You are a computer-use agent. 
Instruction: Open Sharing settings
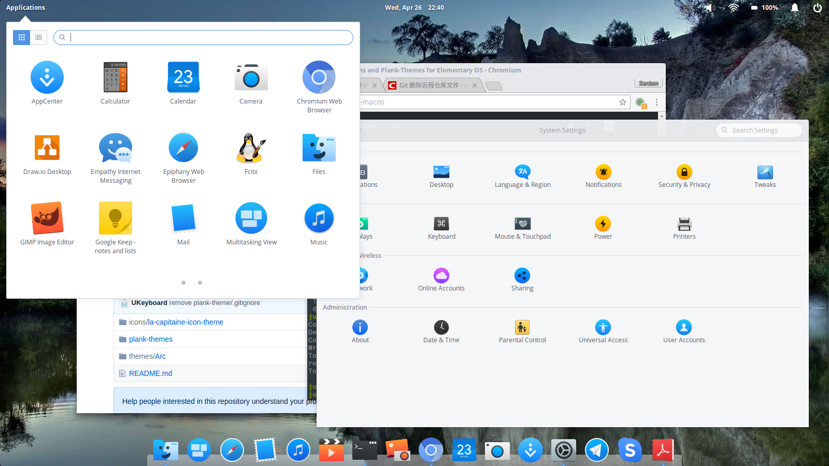click(522, 280)
